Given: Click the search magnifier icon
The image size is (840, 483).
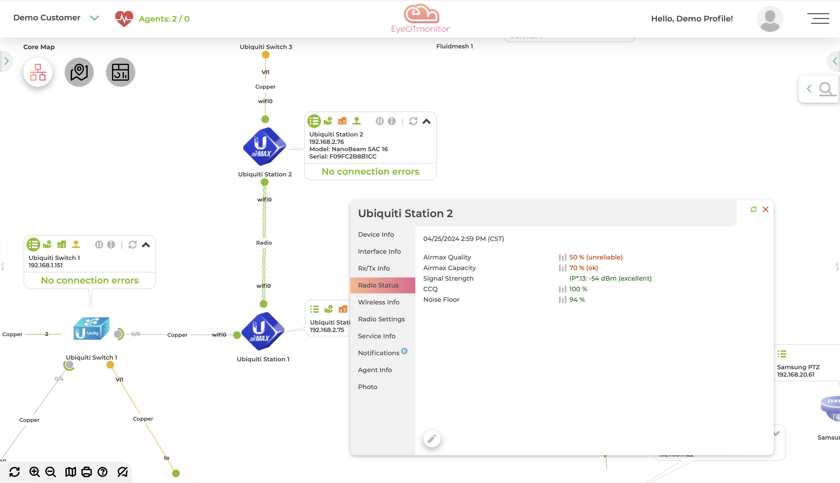Looking at the screenshot, I should 825,89.
